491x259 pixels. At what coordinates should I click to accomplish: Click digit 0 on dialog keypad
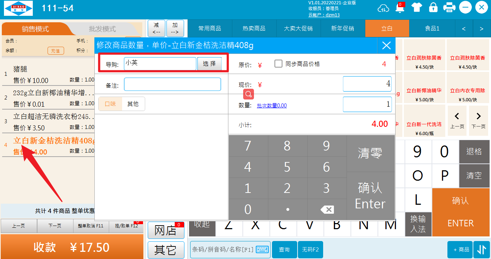(x=248, y=209)
